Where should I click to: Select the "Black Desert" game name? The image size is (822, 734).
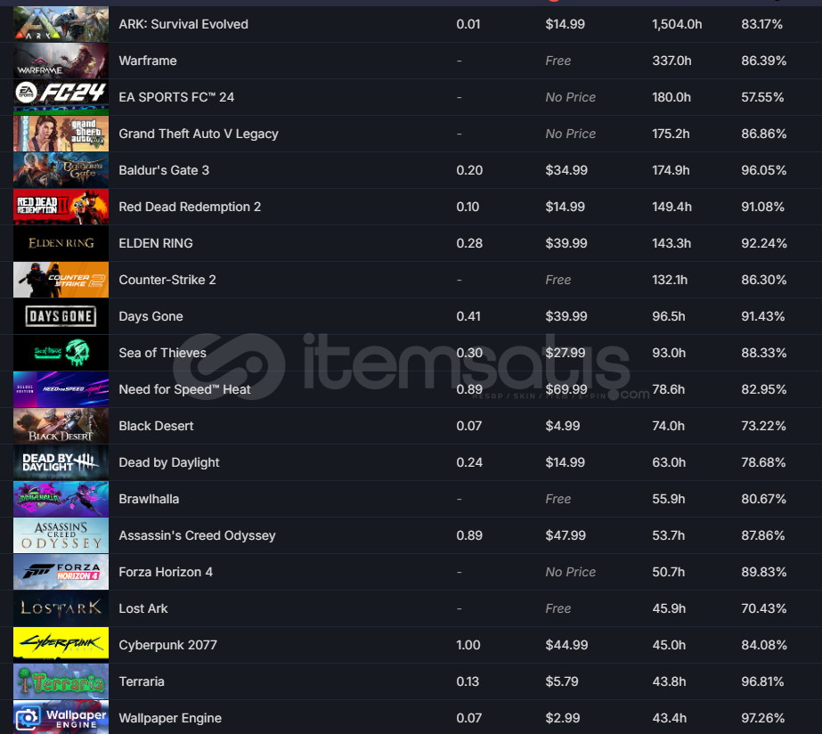coord(156,426)
